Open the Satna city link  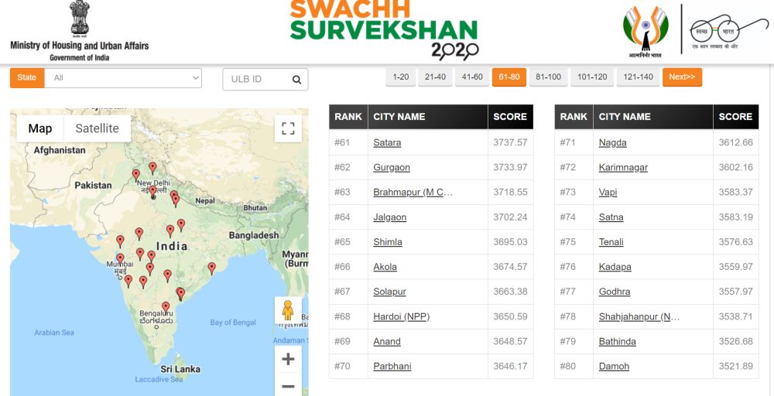click(611, 217)
